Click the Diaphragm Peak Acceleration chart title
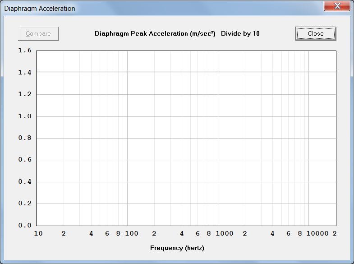The height and width of the screenshot is (264, 354). pyautogui.click(x=177, y=34)
